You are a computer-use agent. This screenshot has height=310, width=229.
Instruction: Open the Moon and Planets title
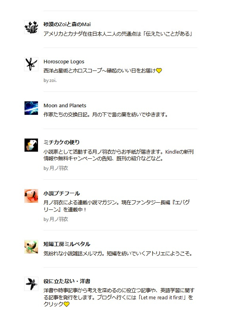click(65, 106)
